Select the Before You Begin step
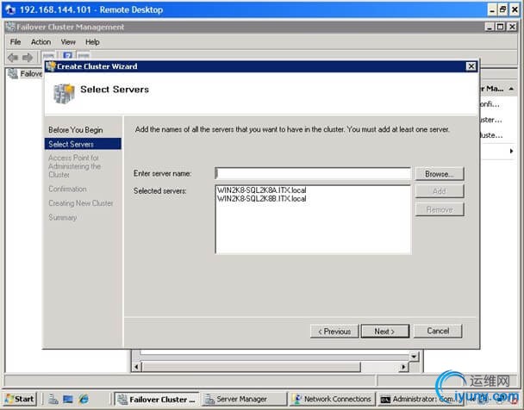This screenshot has height=410, width=524. (76, 130)
